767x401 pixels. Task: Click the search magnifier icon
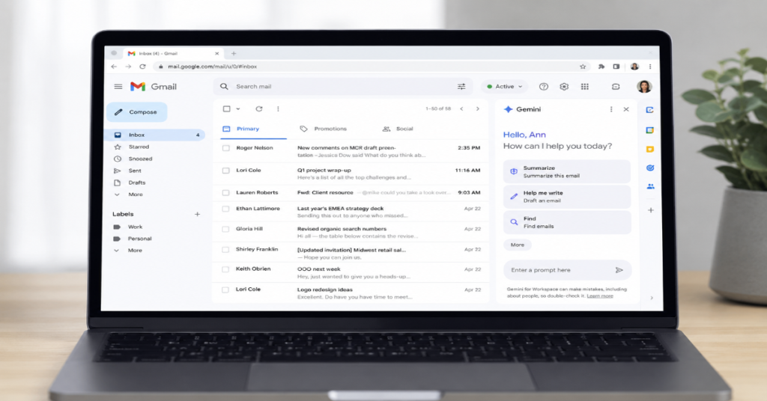click(224, 87)
